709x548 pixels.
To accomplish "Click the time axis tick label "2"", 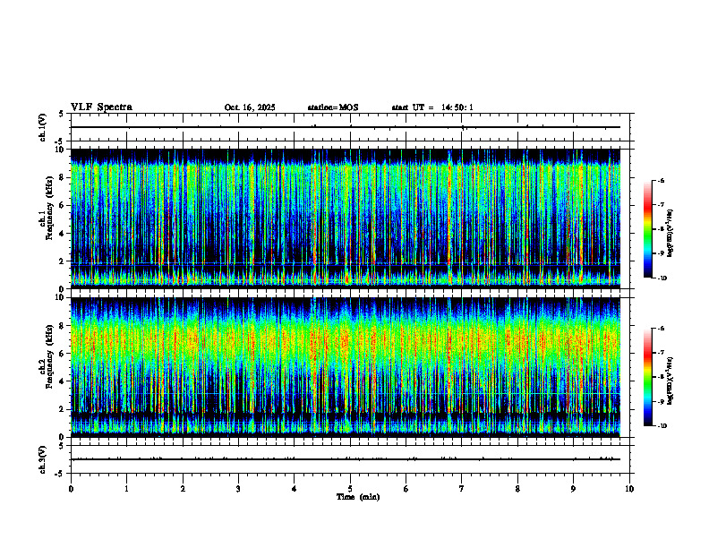I will click(183, 489).
